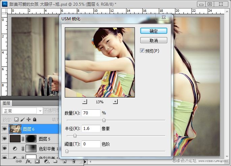
Task: Create a new group folder icon
Action: click(x=55, y=161)
